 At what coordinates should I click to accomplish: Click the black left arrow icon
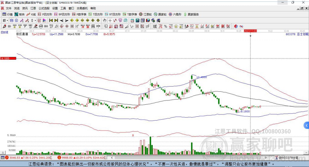62,20
